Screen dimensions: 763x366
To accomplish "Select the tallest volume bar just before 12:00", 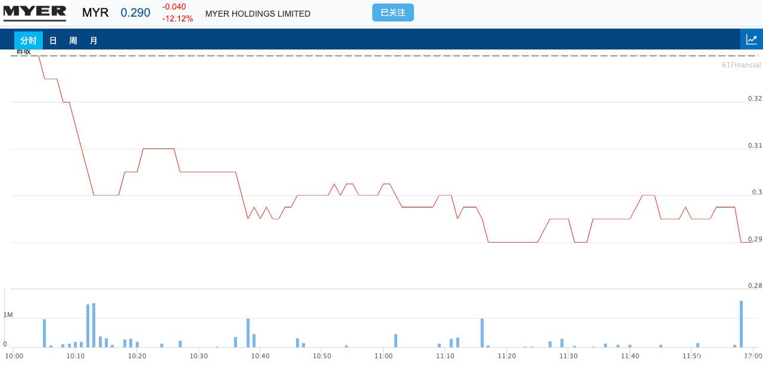I will pyautogui.click(x=741, y=324).
